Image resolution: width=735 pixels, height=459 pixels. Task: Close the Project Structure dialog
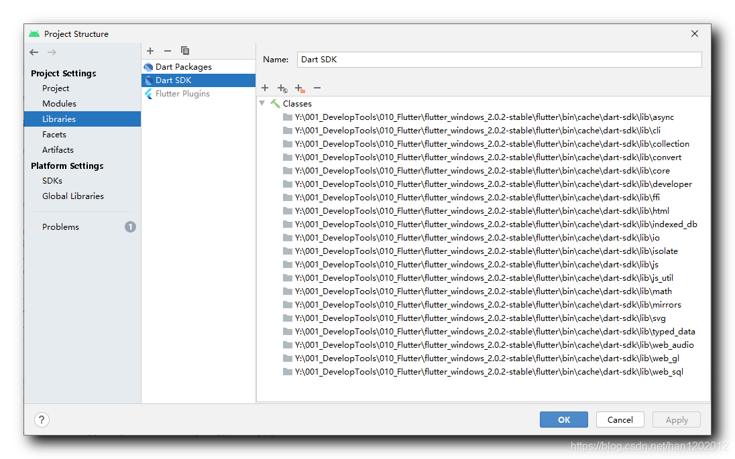click(x=694, y=34)
